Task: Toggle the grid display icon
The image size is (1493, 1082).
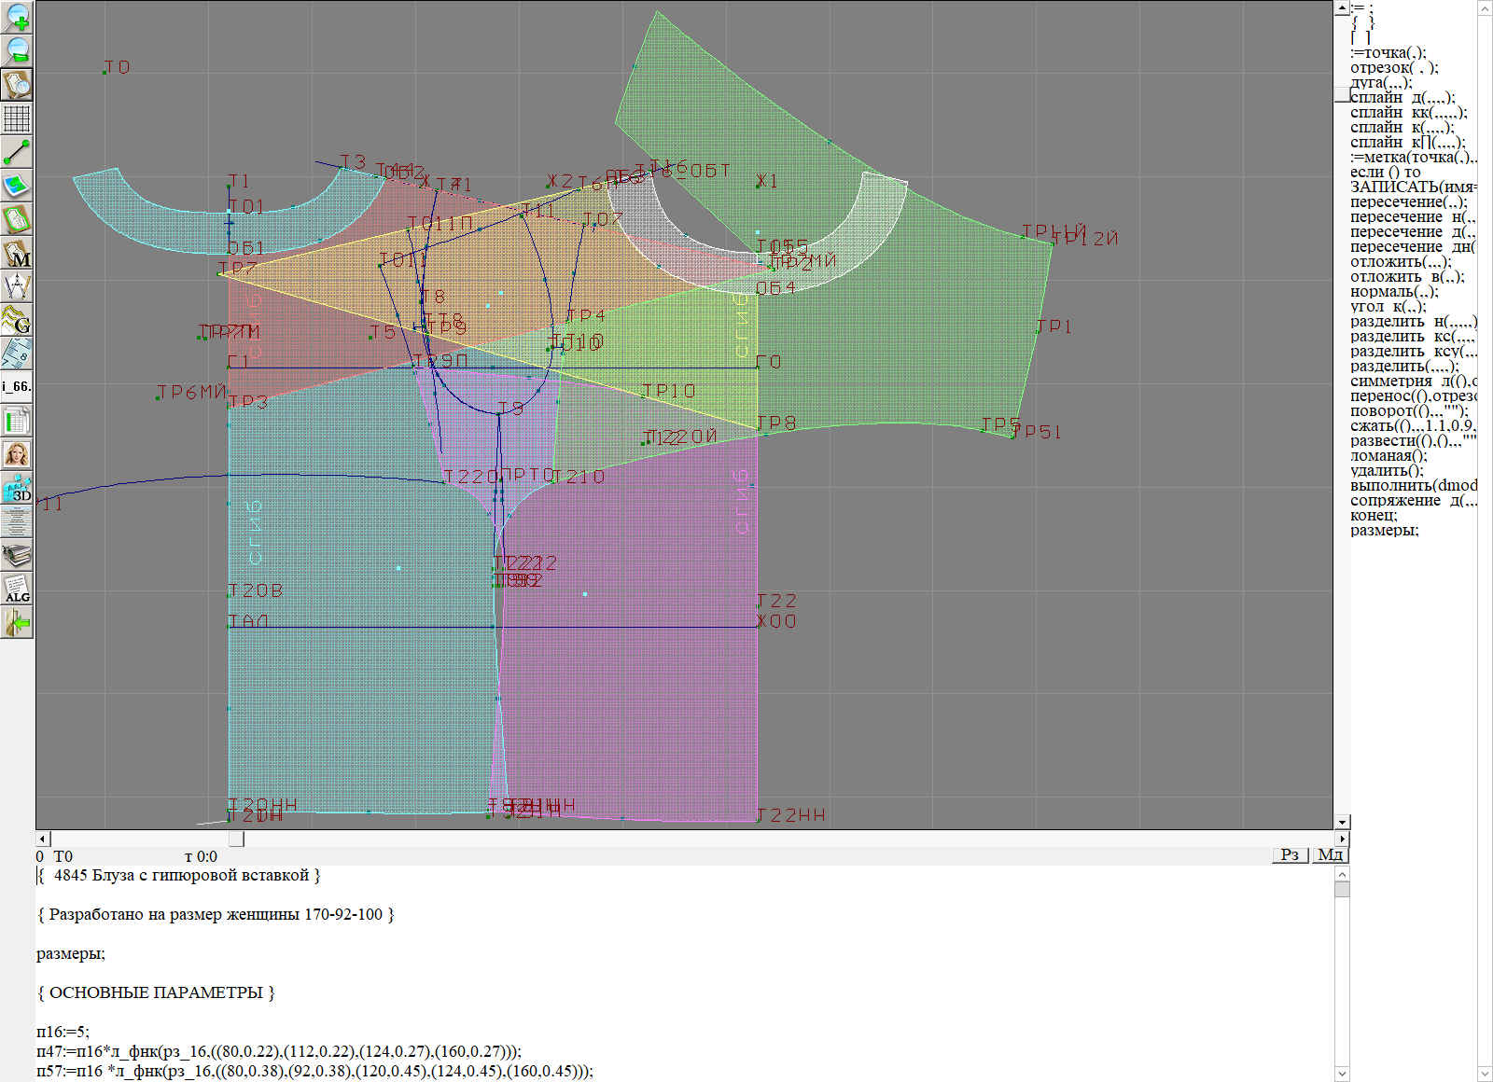Action: (x=17, y=118)
